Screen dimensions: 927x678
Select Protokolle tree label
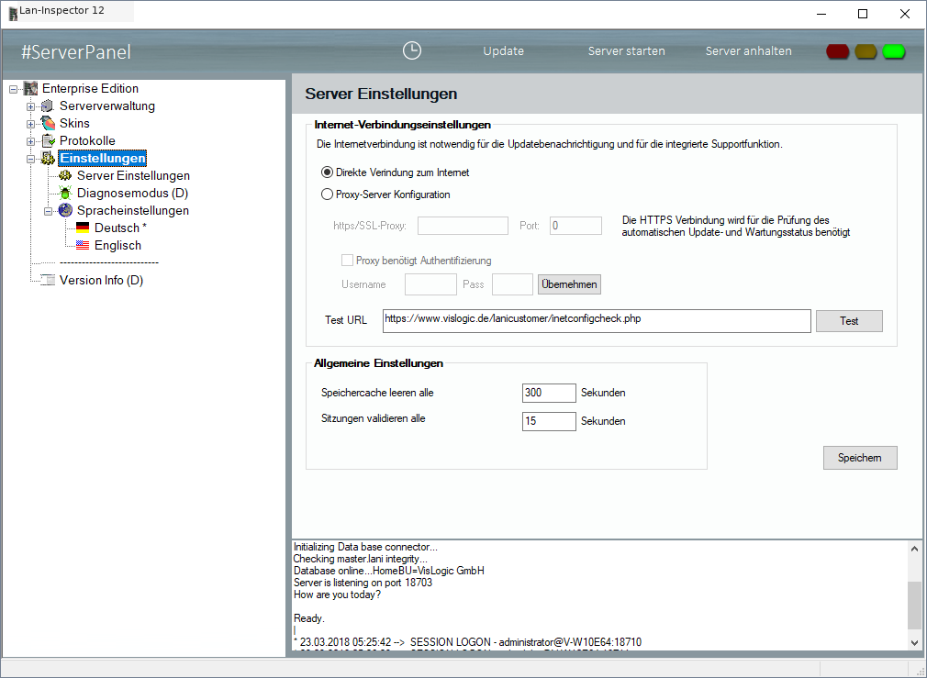(x=87, y=140)
